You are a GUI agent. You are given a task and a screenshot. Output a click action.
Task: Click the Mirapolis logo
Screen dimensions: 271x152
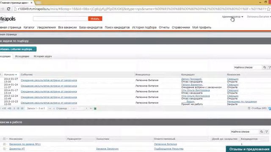(x=7, y=19)
